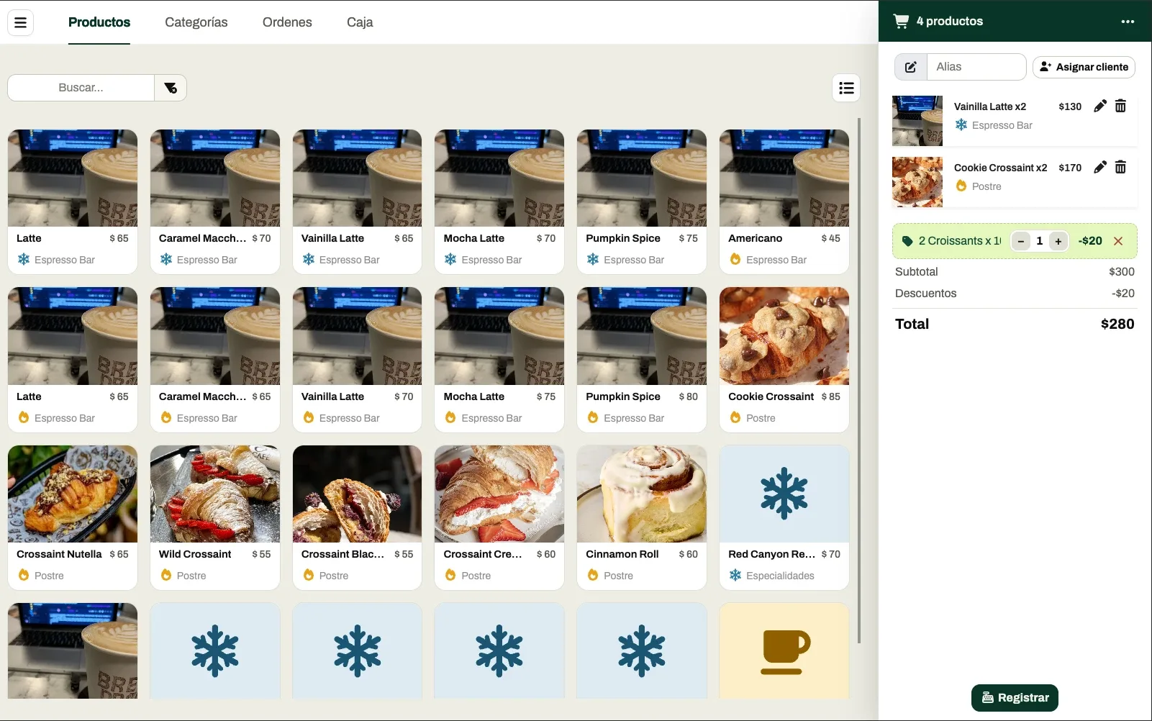Screen dimensions: 1152x721
Task: Select the $70 hot Vainilla Latte
Action: coord(357,360)
